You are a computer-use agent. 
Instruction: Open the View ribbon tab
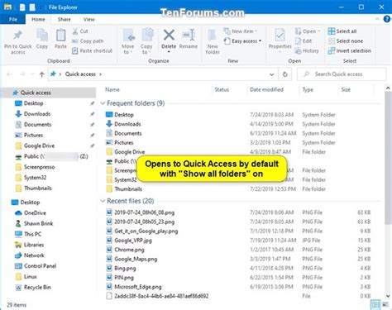(x=88, y=19)
